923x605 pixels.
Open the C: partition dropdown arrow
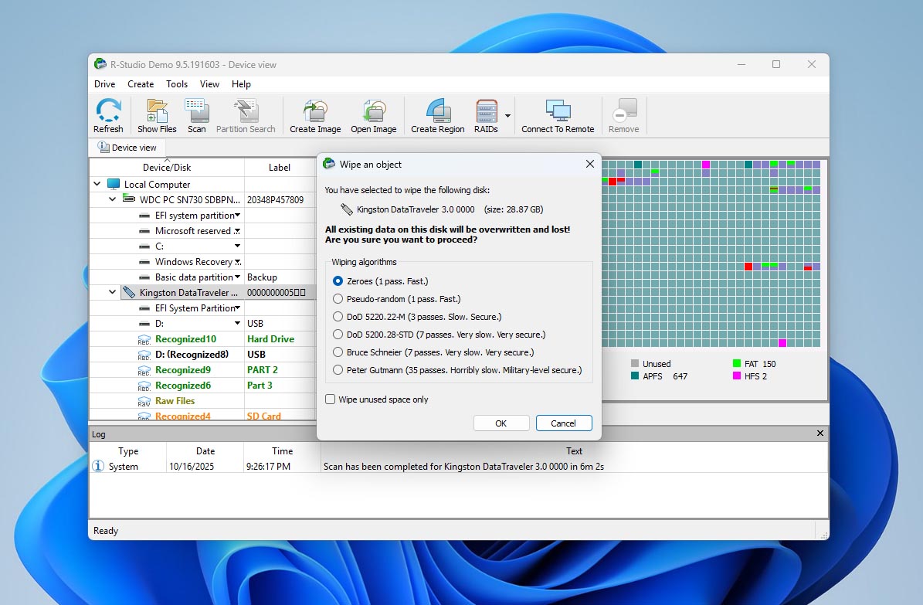pos(236,246)
